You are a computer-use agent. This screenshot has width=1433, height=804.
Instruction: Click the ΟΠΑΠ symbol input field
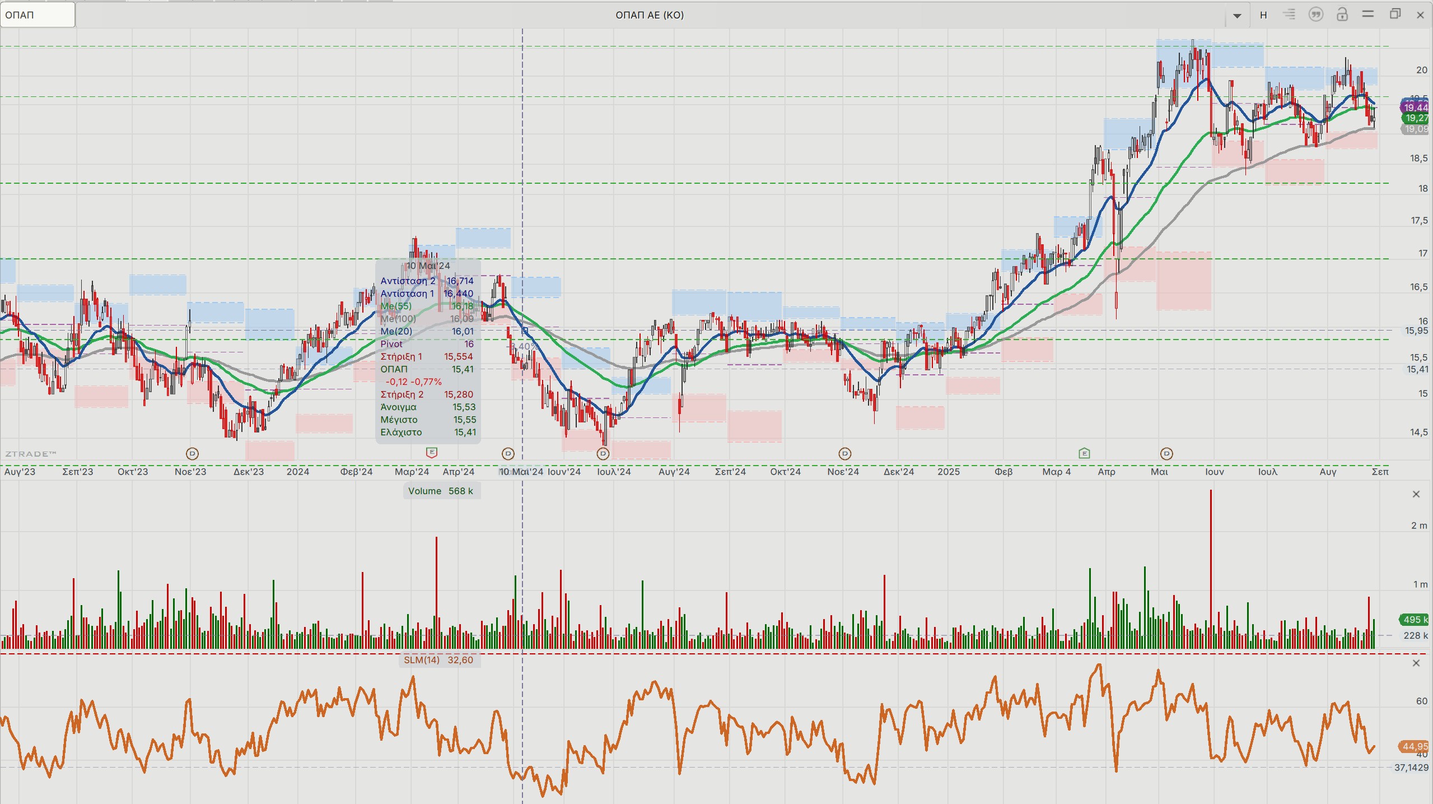(x=38, y=15)
